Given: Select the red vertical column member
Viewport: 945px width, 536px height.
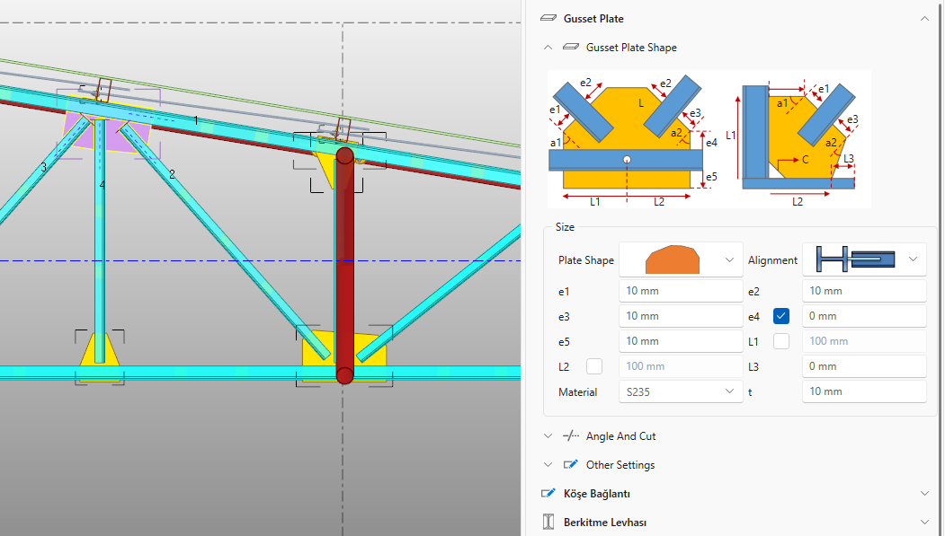Looking at the screenshot, I should point(343,269).
